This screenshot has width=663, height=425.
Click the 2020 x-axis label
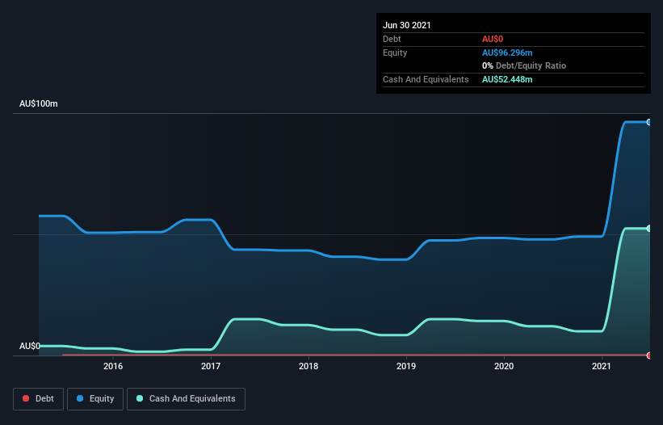(504, 366)
